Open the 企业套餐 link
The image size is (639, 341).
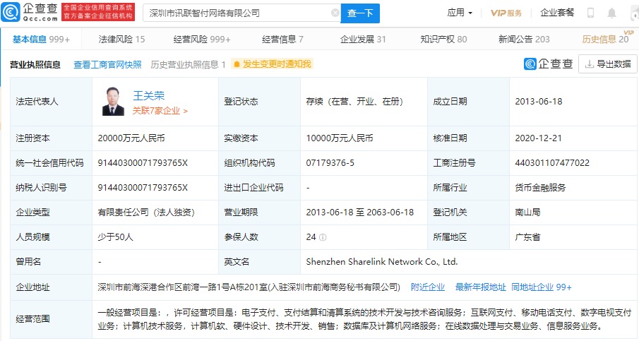tap(557, 13)
